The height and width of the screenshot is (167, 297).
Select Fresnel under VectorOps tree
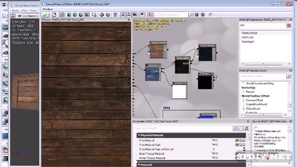pyautogui.click(x=250, y=91)
